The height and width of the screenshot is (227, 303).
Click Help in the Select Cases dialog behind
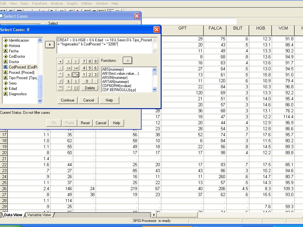pos(116,123)
